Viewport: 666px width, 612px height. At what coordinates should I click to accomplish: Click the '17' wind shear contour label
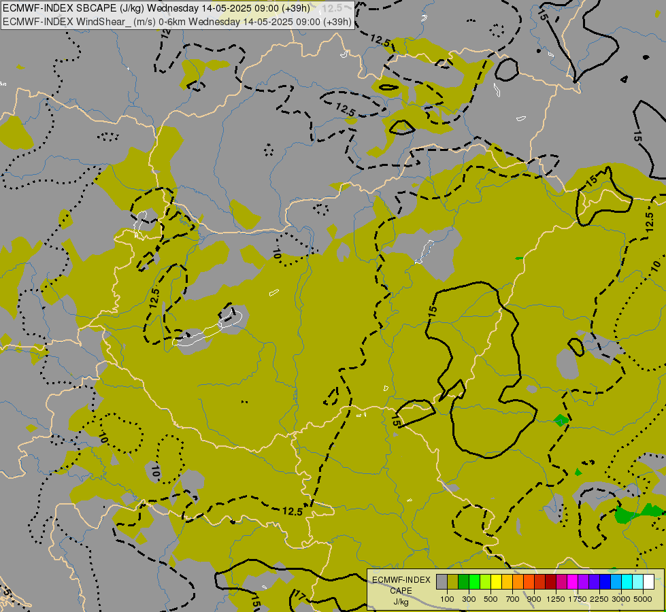[x=299, y=596]
